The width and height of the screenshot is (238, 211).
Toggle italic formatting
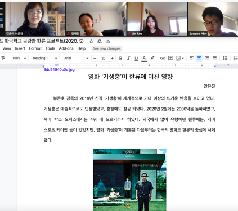tap(128, 59)
